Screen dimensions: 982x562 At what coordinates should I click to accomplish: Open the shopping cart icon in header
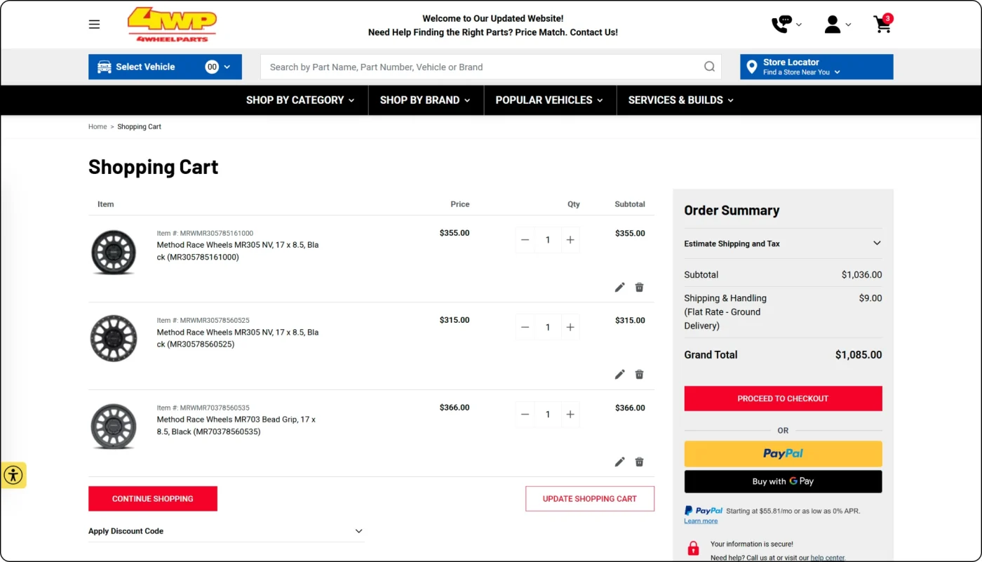pos(883,24)
